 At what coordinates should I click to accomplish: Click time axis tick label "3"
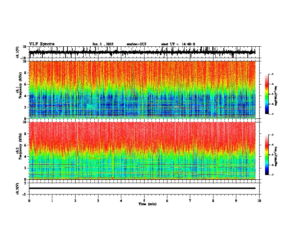pos(98,200)
